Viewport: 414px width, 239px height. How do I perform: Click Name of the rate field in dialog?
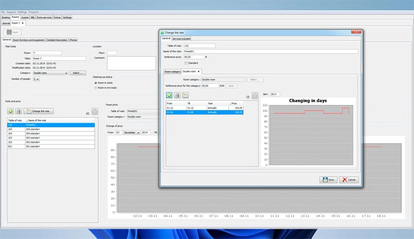point(271,51)
